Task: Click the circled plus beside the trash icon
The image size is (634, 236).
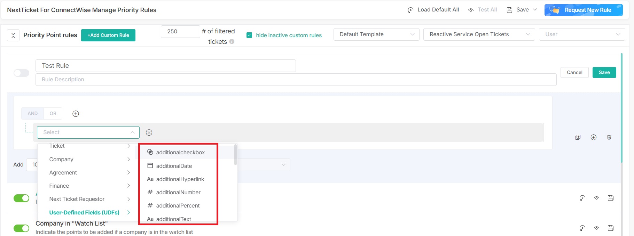Action: tap(594, 137)
